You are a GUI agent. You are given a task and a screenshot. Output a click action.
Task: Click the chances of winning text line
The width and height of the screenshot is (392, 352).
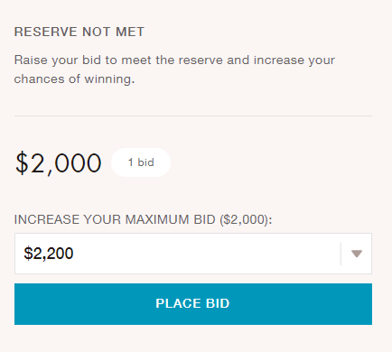[74, 79]
